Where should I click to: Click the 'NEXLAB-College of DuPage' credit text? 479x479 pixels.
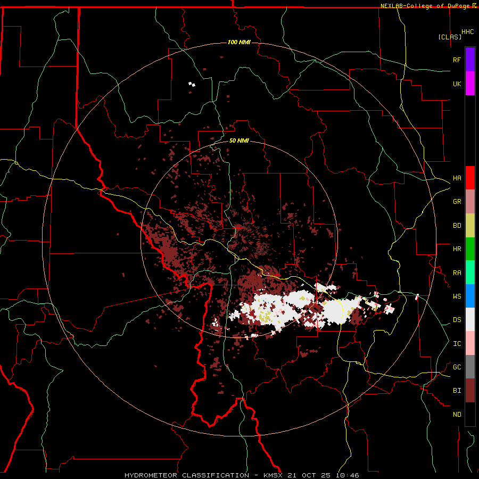pyautogui.click(x=426, y=6)
